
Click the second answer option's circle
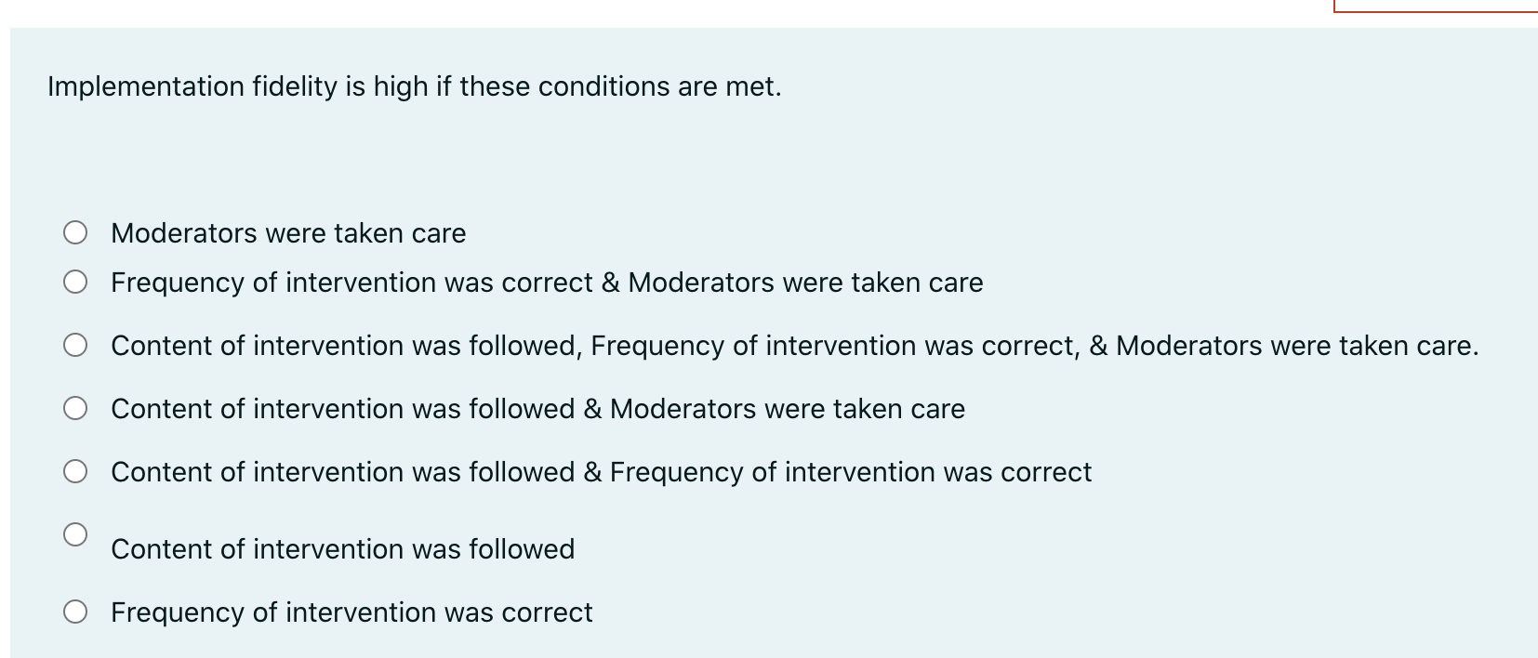[77, 281]
